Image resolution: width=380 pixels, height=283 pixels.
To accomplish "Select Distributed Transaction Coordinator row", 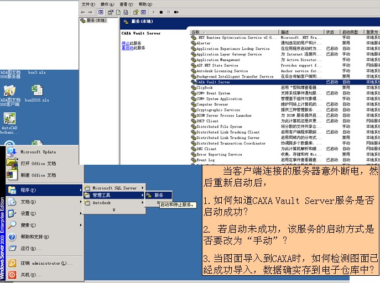I will (285, 143).
